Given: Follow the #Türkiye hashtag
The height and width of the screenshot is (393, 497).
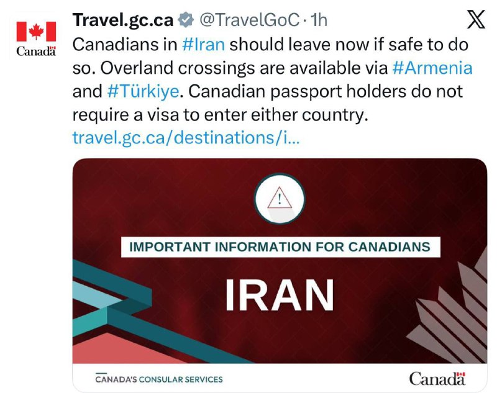Looking at the screenshot, I should (144, 91).
